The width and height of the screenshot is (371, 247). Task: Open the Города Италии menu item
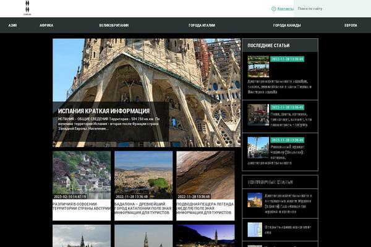tap(202, 25)
